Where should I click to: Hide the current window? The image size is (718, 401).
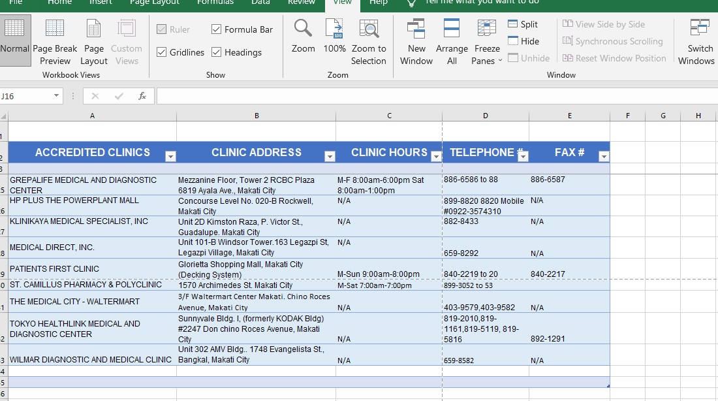click(x=524, y=41)
